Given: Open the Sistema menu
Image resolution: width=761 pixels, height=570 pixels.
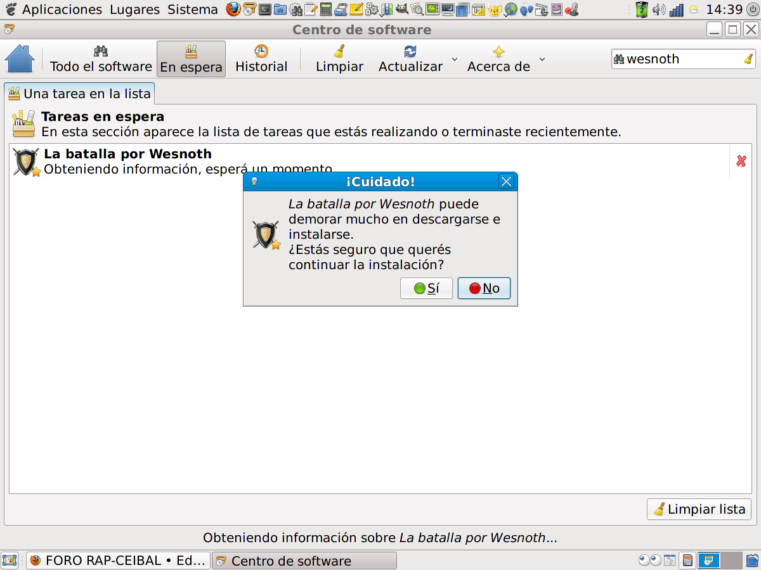Looking at the screenshot, I should point(193,9).
